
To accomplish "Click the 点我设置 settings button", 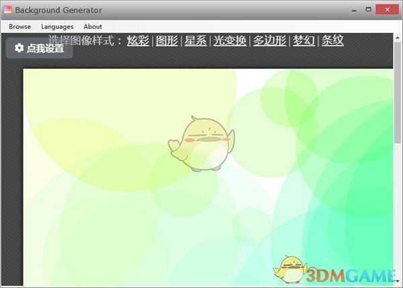I will pyautogui.click(x=40, y=48).
